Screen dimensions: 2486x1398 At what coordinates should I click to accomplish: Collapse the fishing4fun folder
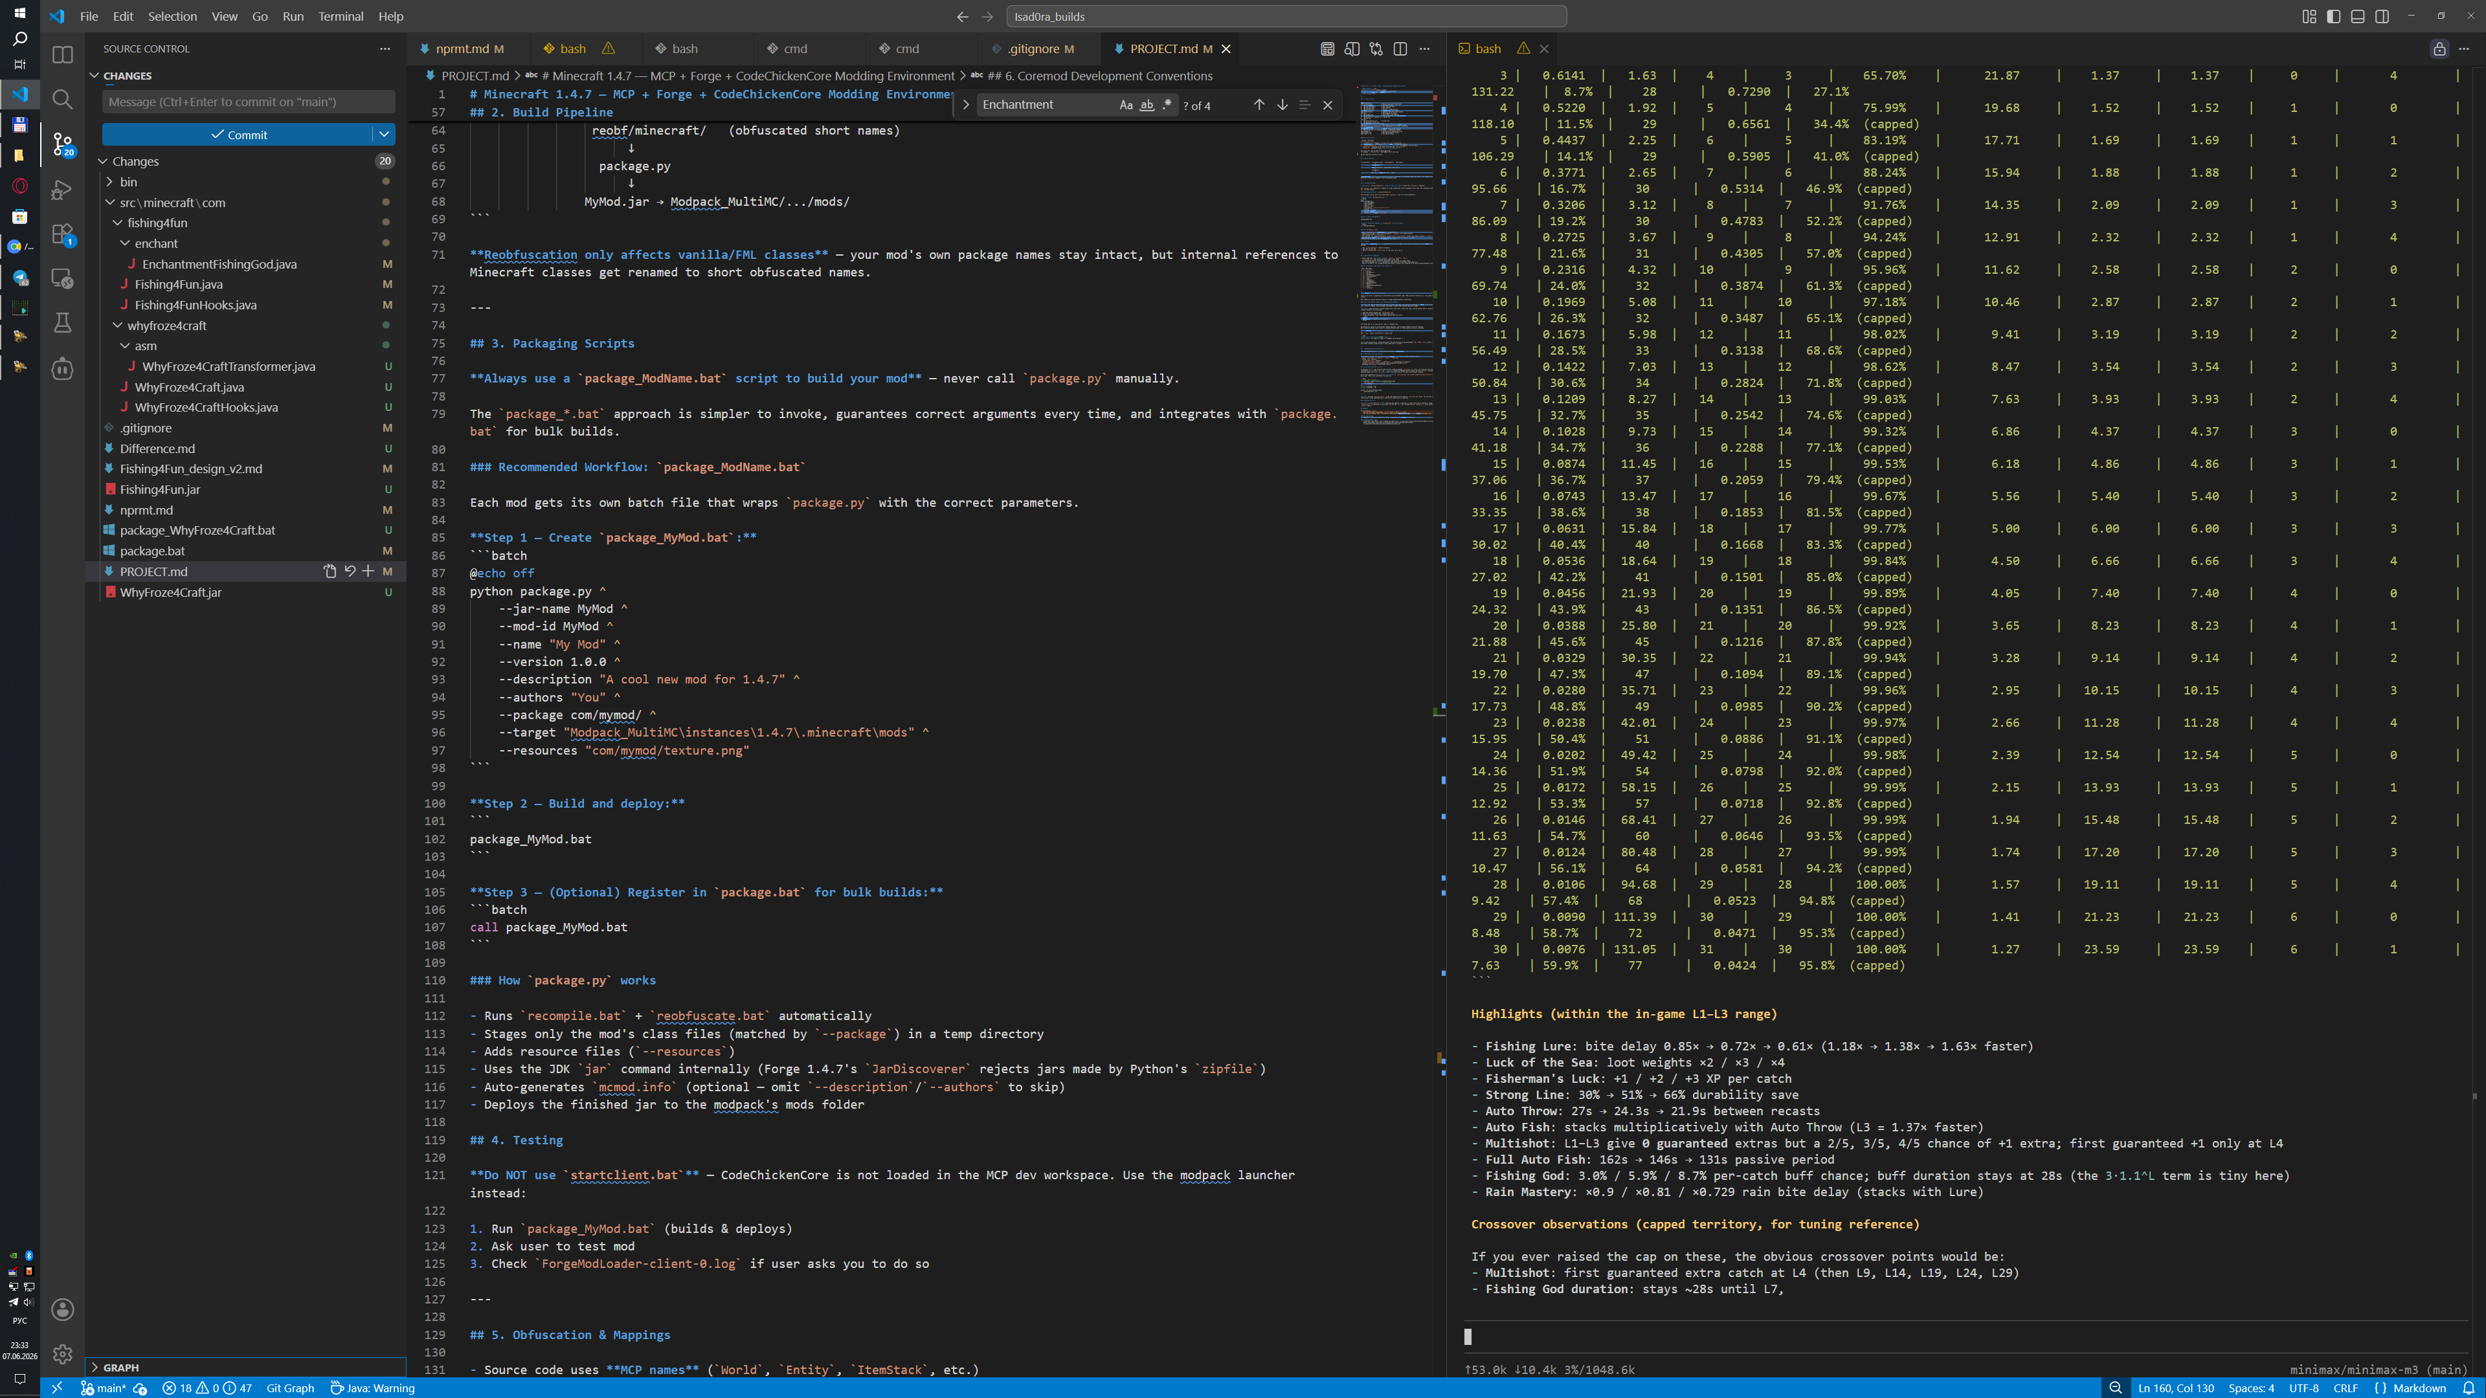[x=244, y=223]
